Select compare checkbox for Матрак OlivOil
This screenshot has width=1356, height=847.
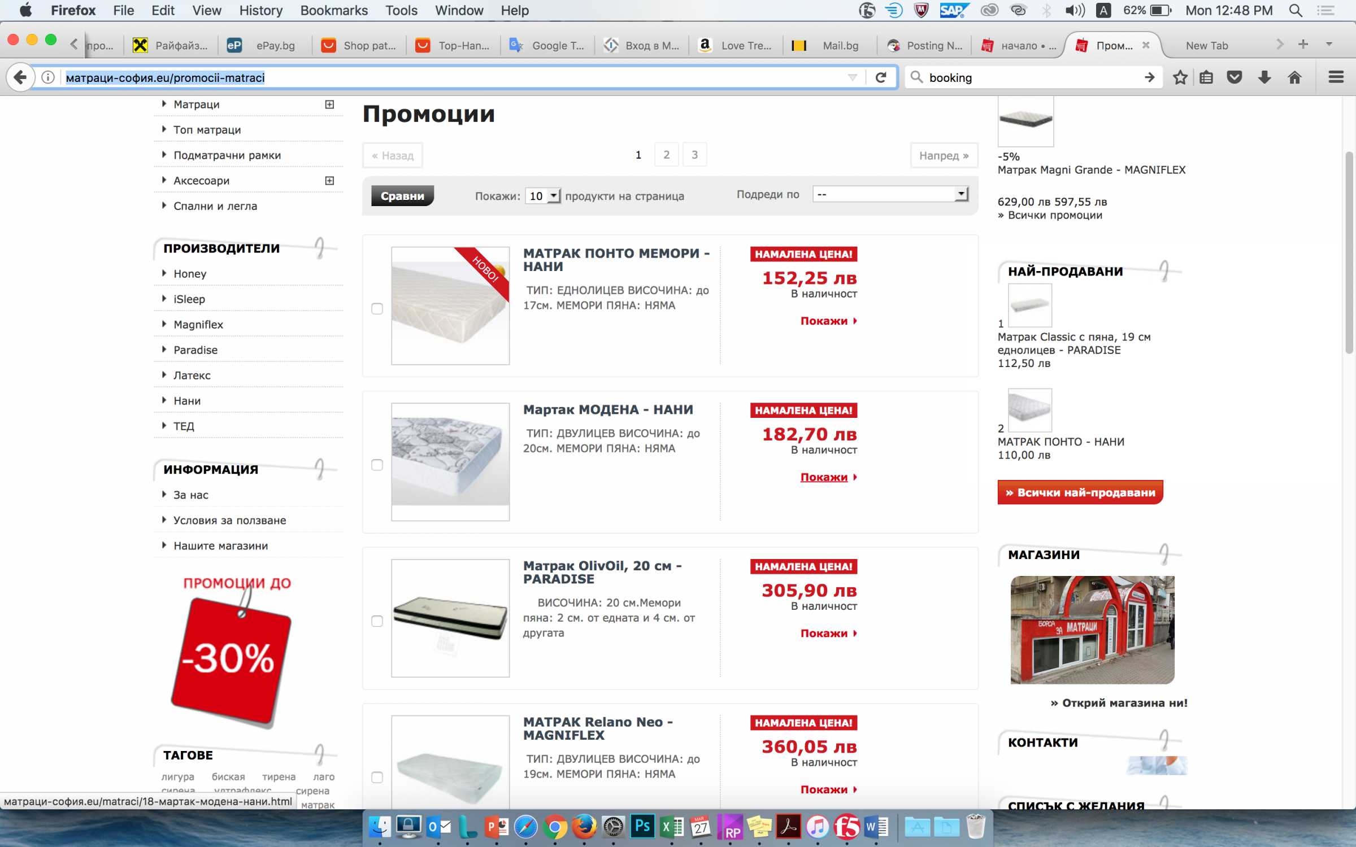pos(377,621)
